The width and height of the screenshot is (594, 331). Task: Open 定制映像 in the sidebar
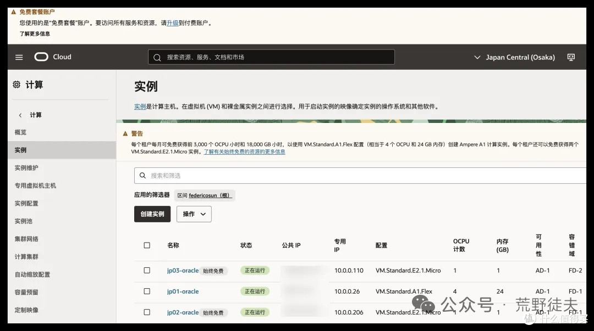[x=26, y=310]
